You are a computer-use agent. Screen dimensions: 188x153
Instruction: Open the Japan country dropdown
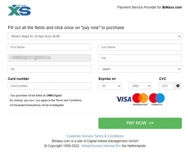click(140, 69)
